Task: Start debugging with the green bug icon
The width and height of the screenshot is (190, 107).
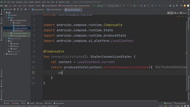Action: coord(134,6)
